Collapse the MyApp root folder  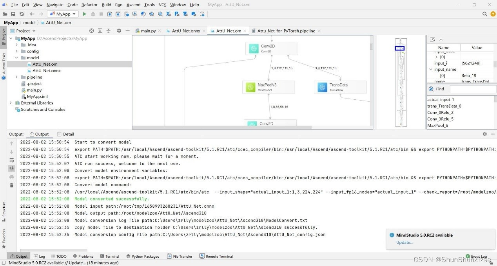pyautogui.click(x=11, y=38)
